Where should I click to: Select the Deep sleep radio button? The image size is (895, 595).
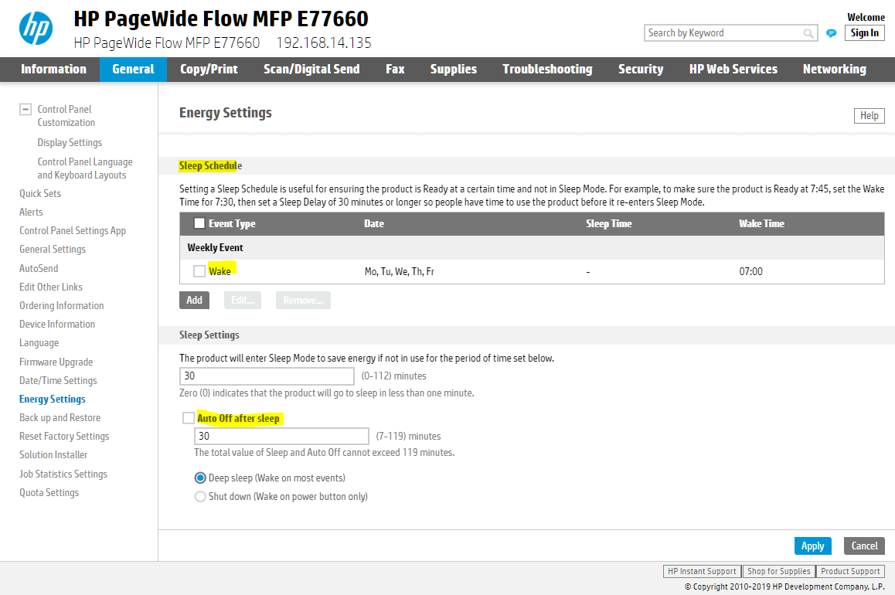200,478
